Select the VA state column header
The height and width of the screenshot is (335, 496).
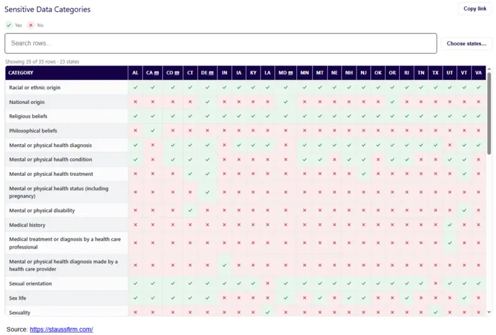click(479, 72)
